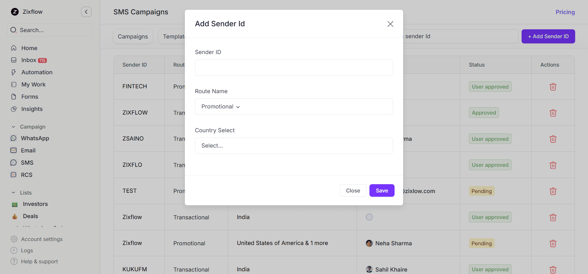
Task: Save the new Sender ID
Action: [382, 190]
